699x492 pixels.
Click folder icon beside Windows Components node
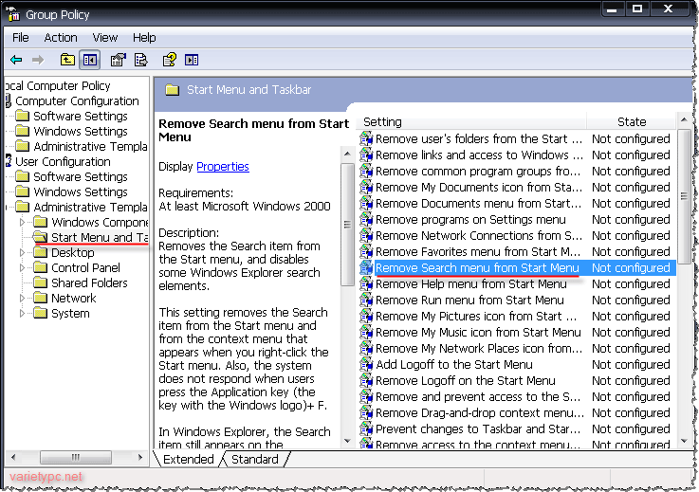pyautogui.click(x=41, y=222)
